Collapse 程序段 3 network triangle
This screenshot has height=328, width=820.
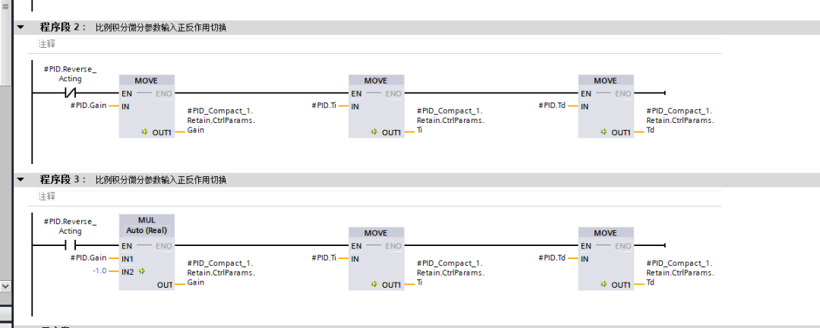click(x=20, y=179)
